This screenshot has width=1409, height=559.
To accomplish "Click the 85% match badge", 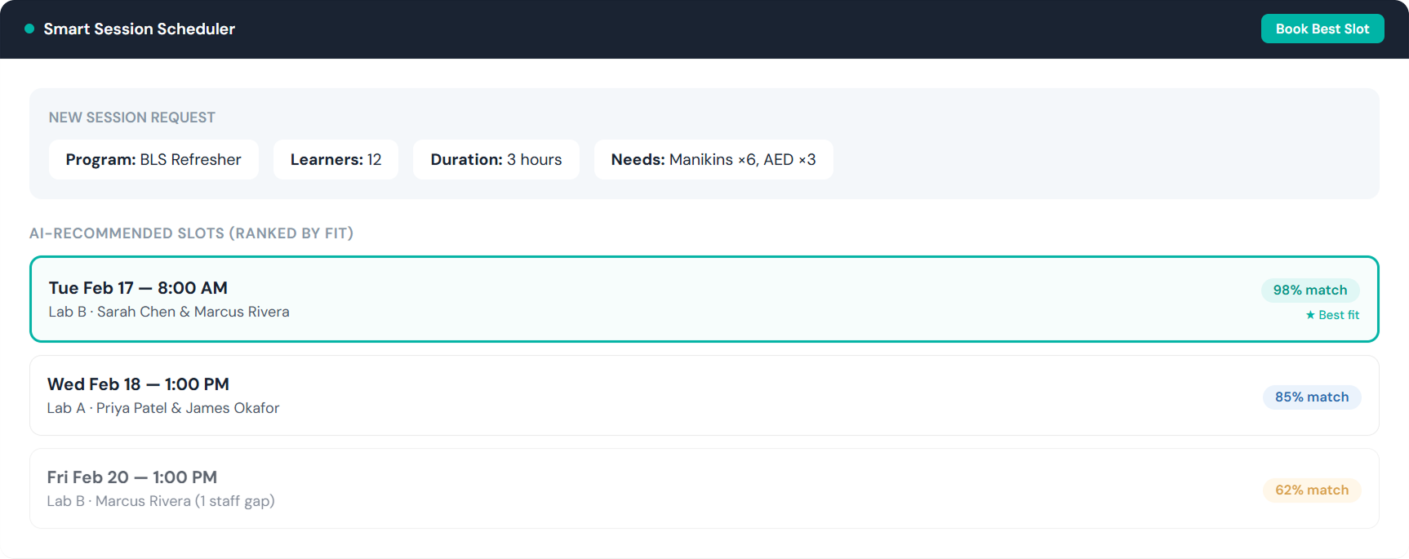I will click(1312, 397).
